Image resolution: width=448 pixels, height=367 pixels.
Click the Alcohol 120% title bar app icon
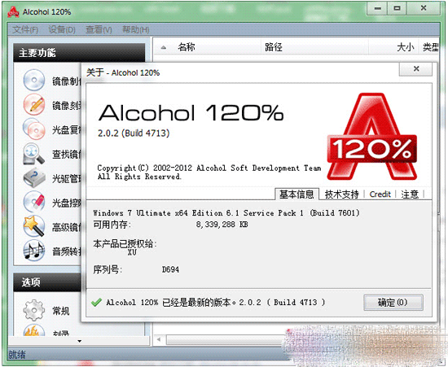tap(13, 11)
